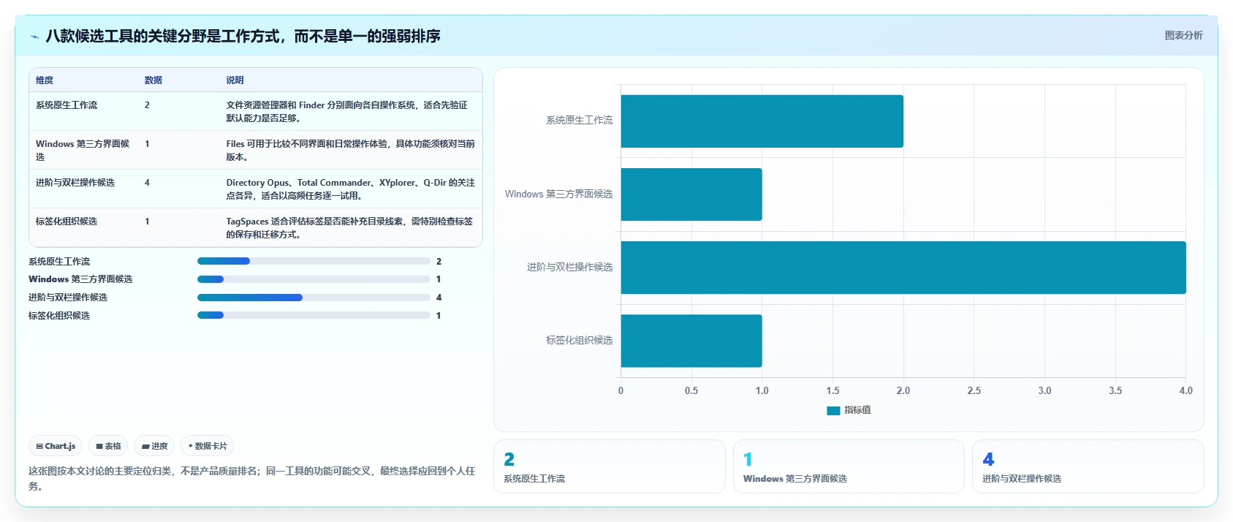The width and height of the screenshot is (1233, 522).
Task: Click the 进度 tag chip
Action: pos(154,446)
